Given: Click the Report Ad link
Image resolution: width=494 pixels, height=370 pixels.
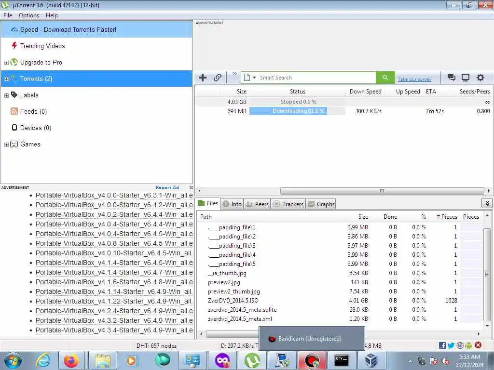Looking at the screenshot, I should click(167, 187).
